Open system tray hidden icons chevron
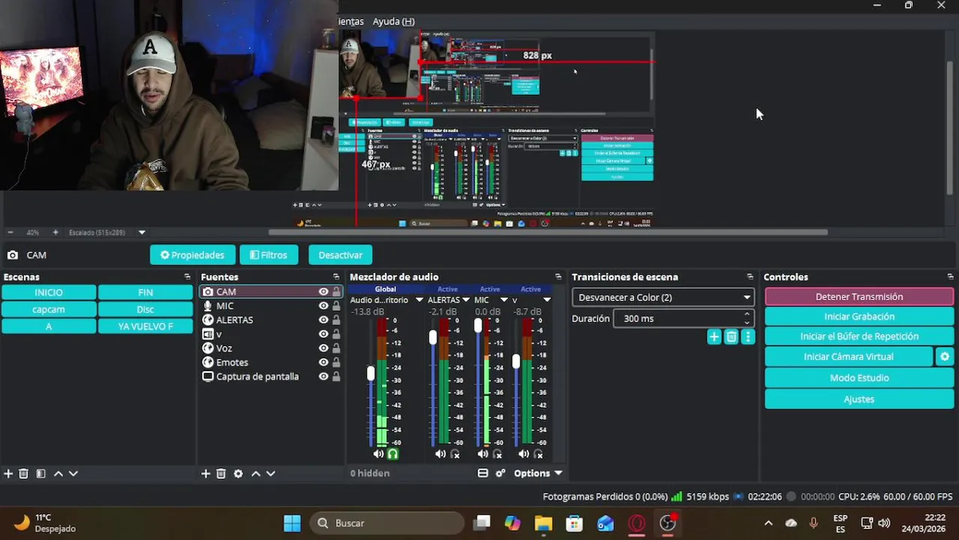The image size is (959, 540). point(768,523)
